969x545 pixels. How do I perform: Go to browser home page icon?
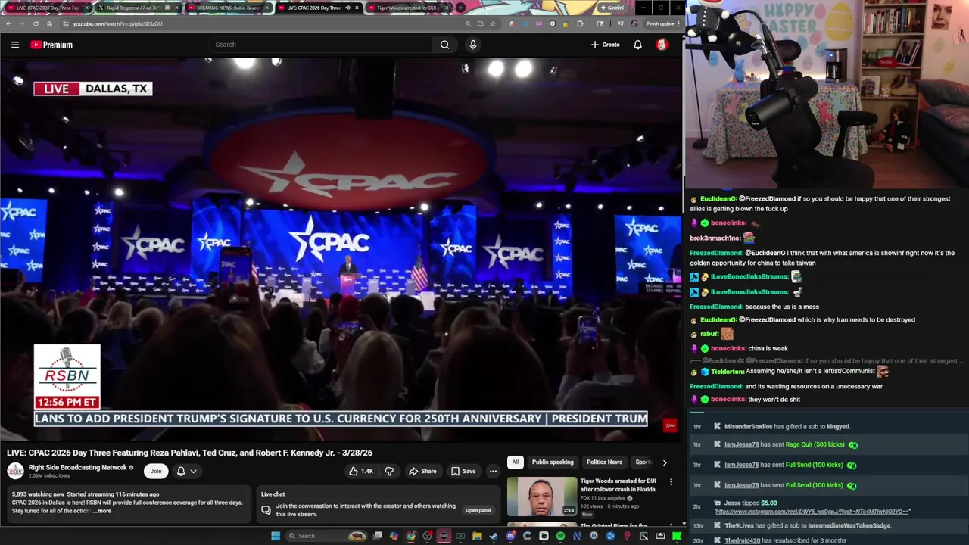coord(49,23)
